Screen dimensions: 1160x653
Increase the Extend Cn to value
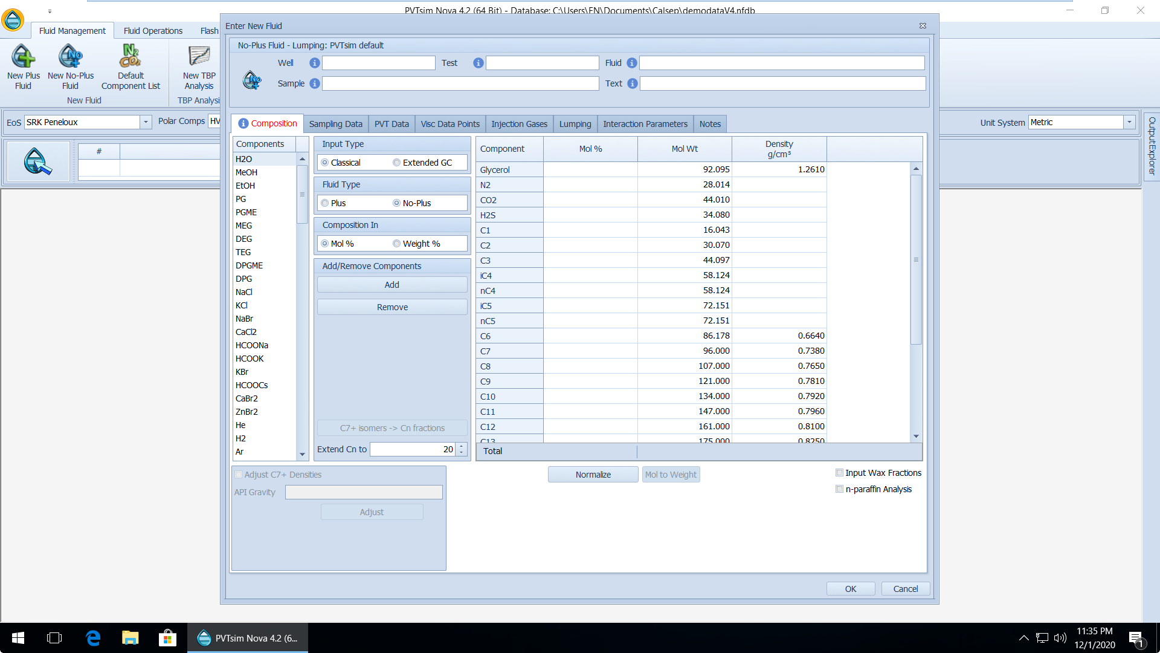[462, 446]
